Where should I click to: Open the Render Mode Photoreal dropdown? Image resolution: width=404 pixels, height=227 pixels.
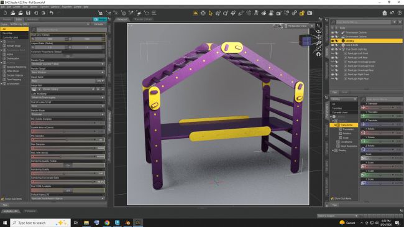click(68, 114)
